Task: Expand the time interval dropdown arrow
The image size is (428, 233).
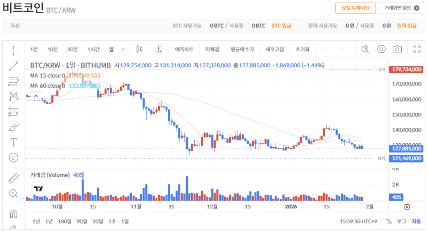Action: (123, 49)
